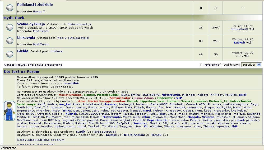The height and width of the screenshot is (150, 264).
Task: Open Kubrick profile in last post column
Action: tap(239, 42)
